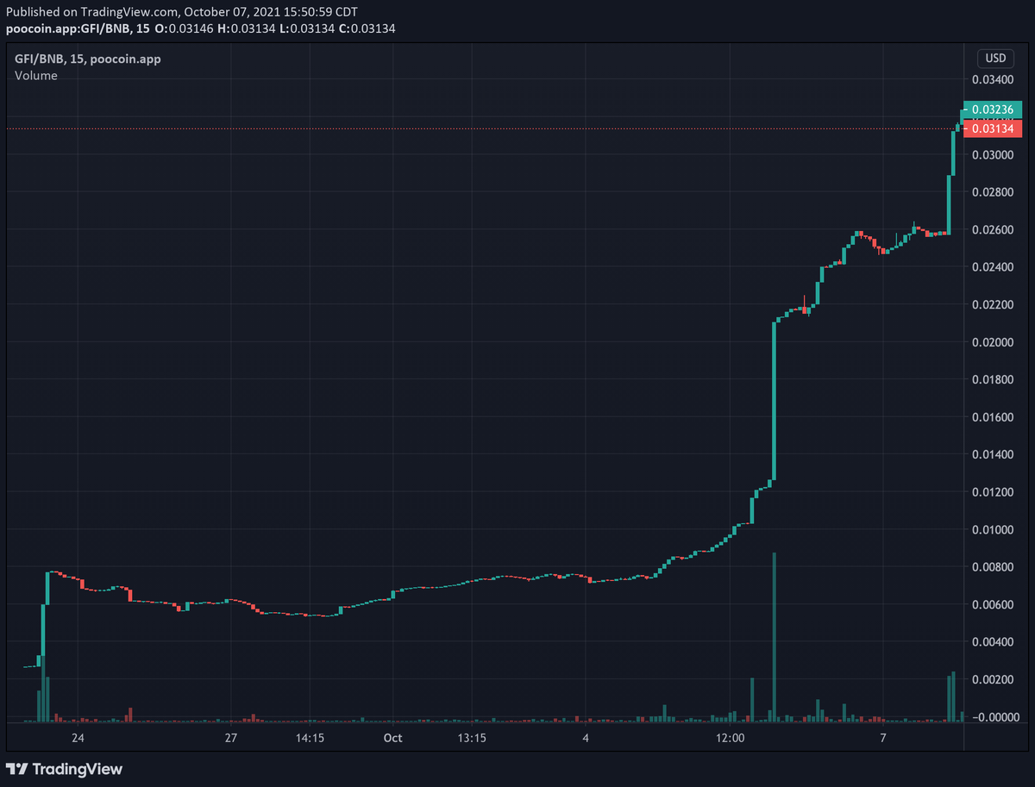Click the Volume indicator label

click(36, 75)
